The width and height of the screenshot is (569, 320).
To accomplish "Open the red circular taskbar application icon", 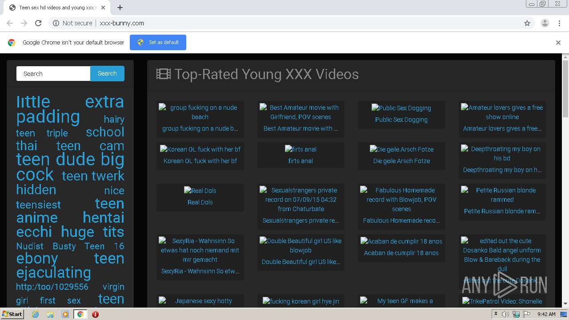I will [x=95, y=314].
